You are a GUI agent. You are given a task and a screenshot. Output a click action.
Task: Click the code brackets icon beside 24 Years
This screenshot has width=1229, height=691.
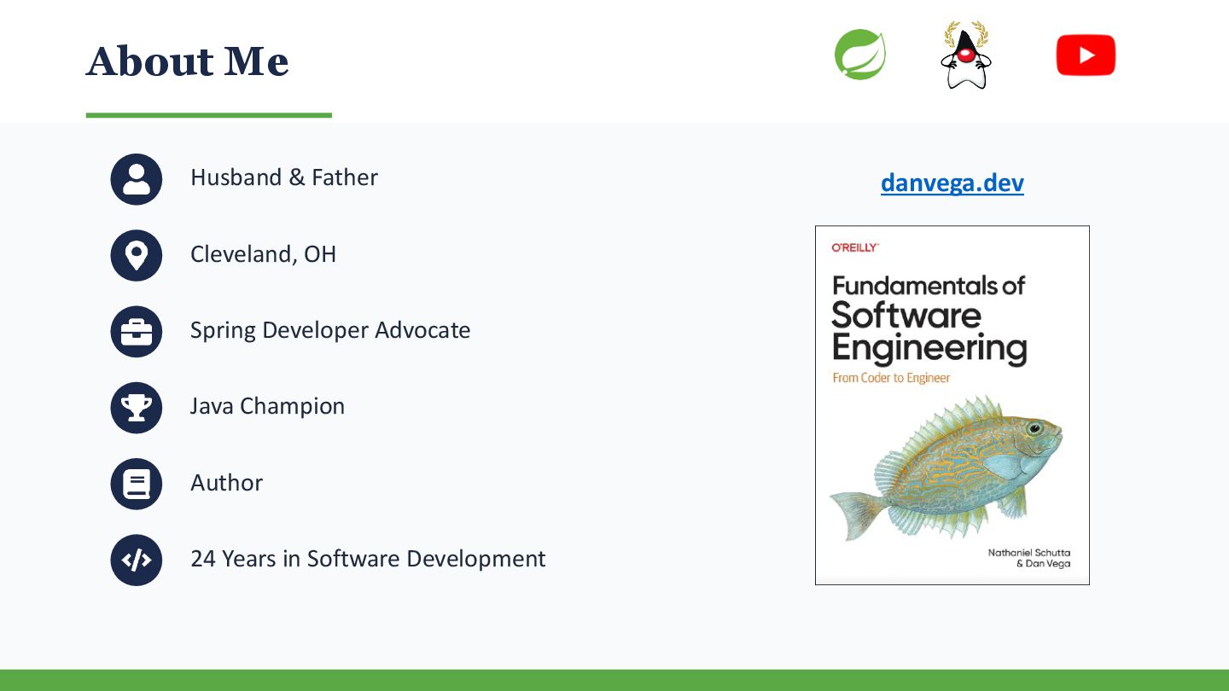(x=137, y=560)
